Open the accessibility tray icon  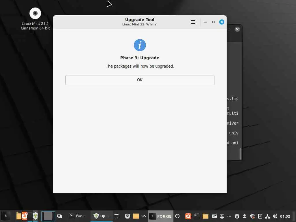[x=237, y=216]
